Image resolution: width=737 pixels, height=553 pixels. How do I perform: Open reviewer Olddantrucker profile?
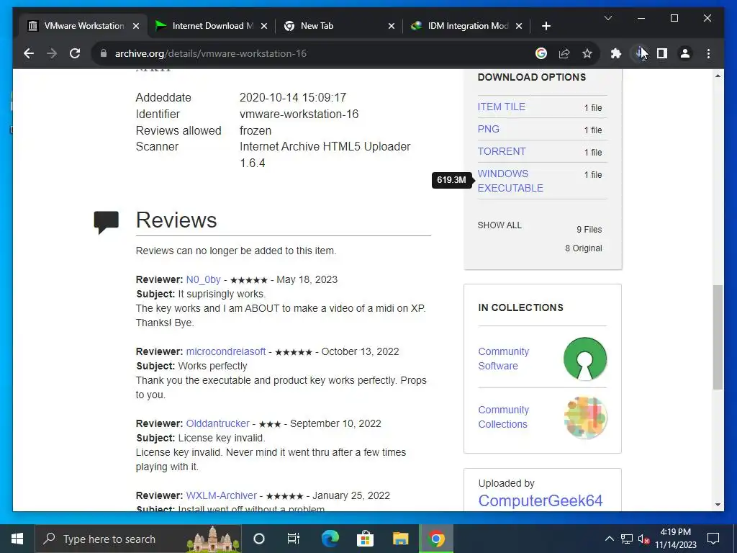[x=217, y=423]
